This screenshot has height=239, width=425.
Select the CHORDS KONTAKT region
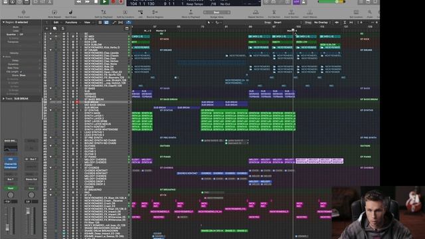pos(189,173)
